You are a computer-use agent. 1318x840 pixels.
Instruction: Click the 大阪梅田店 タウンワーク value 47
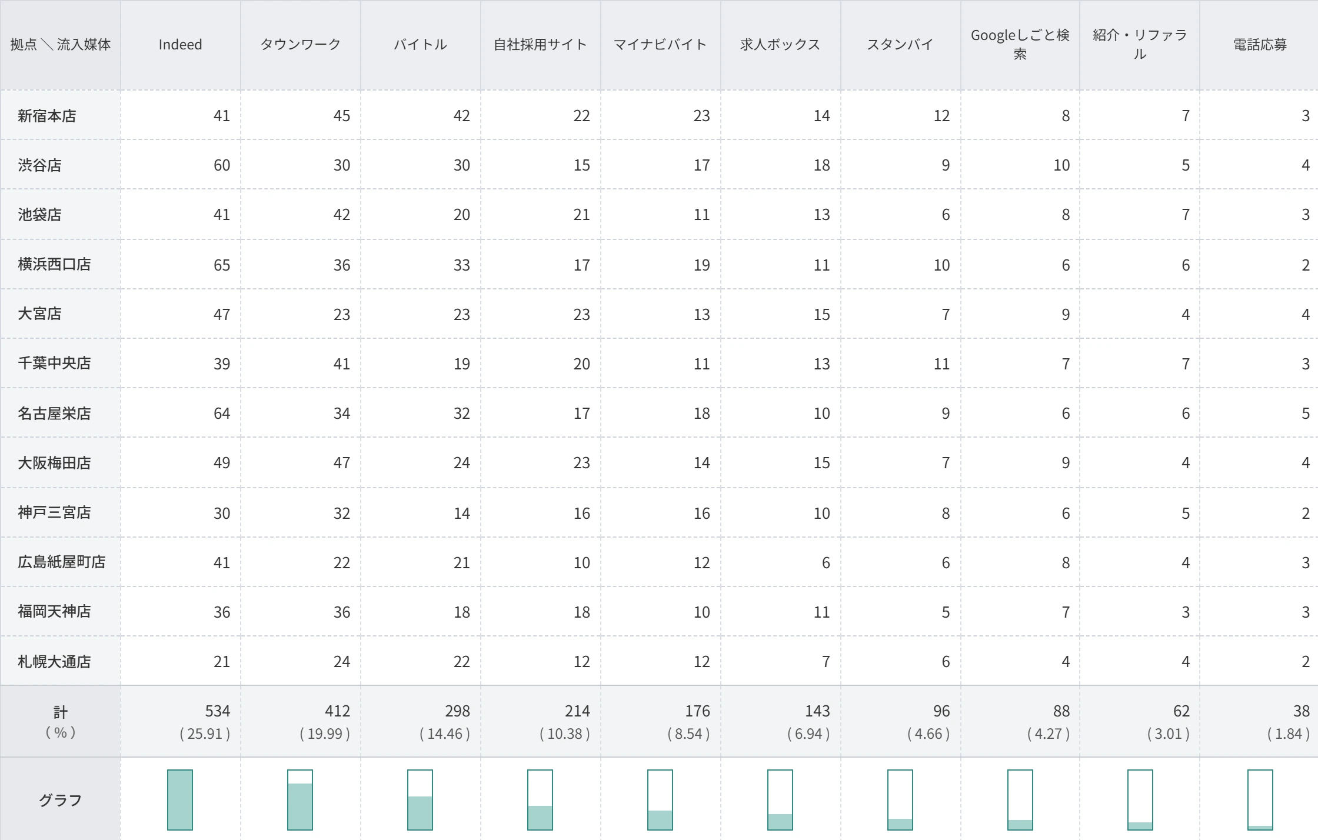click(342, 463)
